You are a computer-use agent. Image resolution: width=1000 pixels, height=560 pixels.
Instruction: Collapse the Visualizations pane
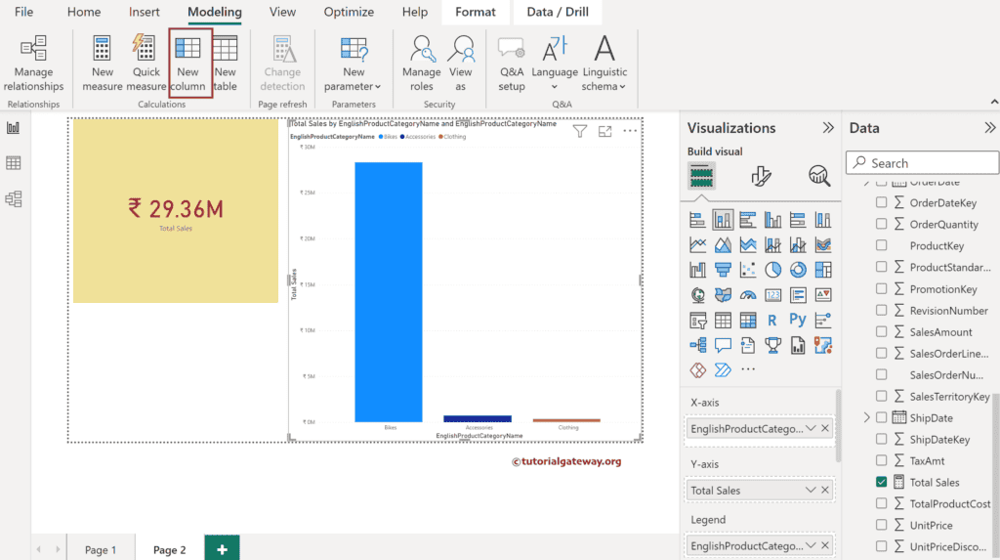pos(828,128)
